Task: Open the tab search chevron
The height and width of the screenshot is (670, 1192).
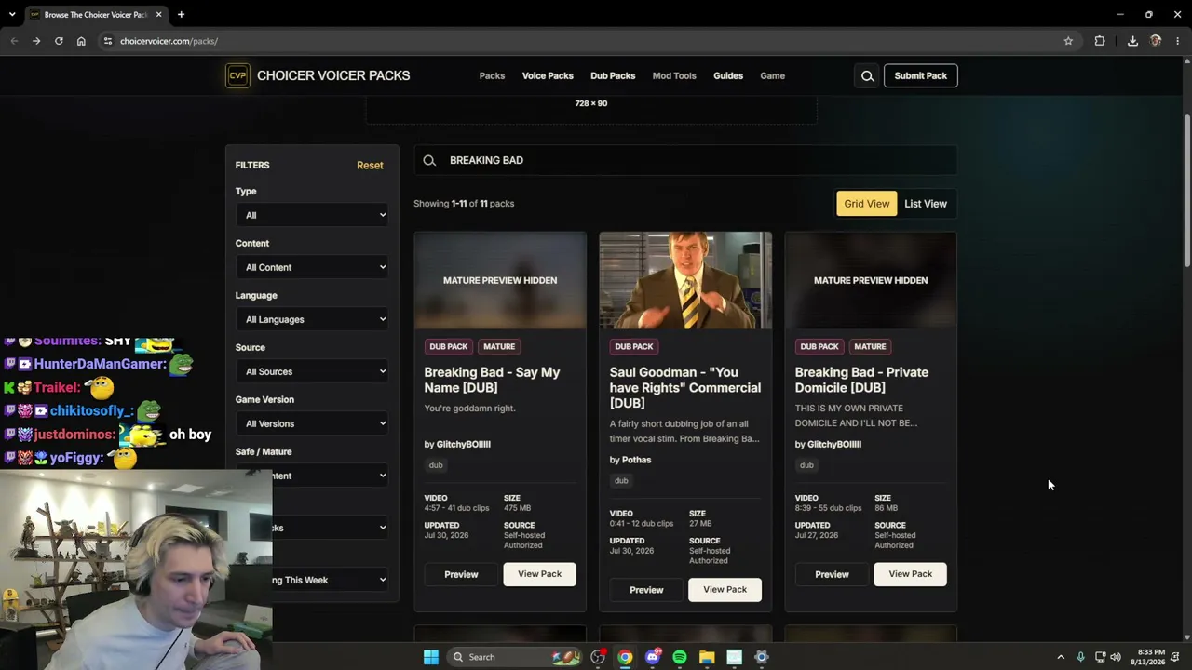Action: tap(12, 15)
